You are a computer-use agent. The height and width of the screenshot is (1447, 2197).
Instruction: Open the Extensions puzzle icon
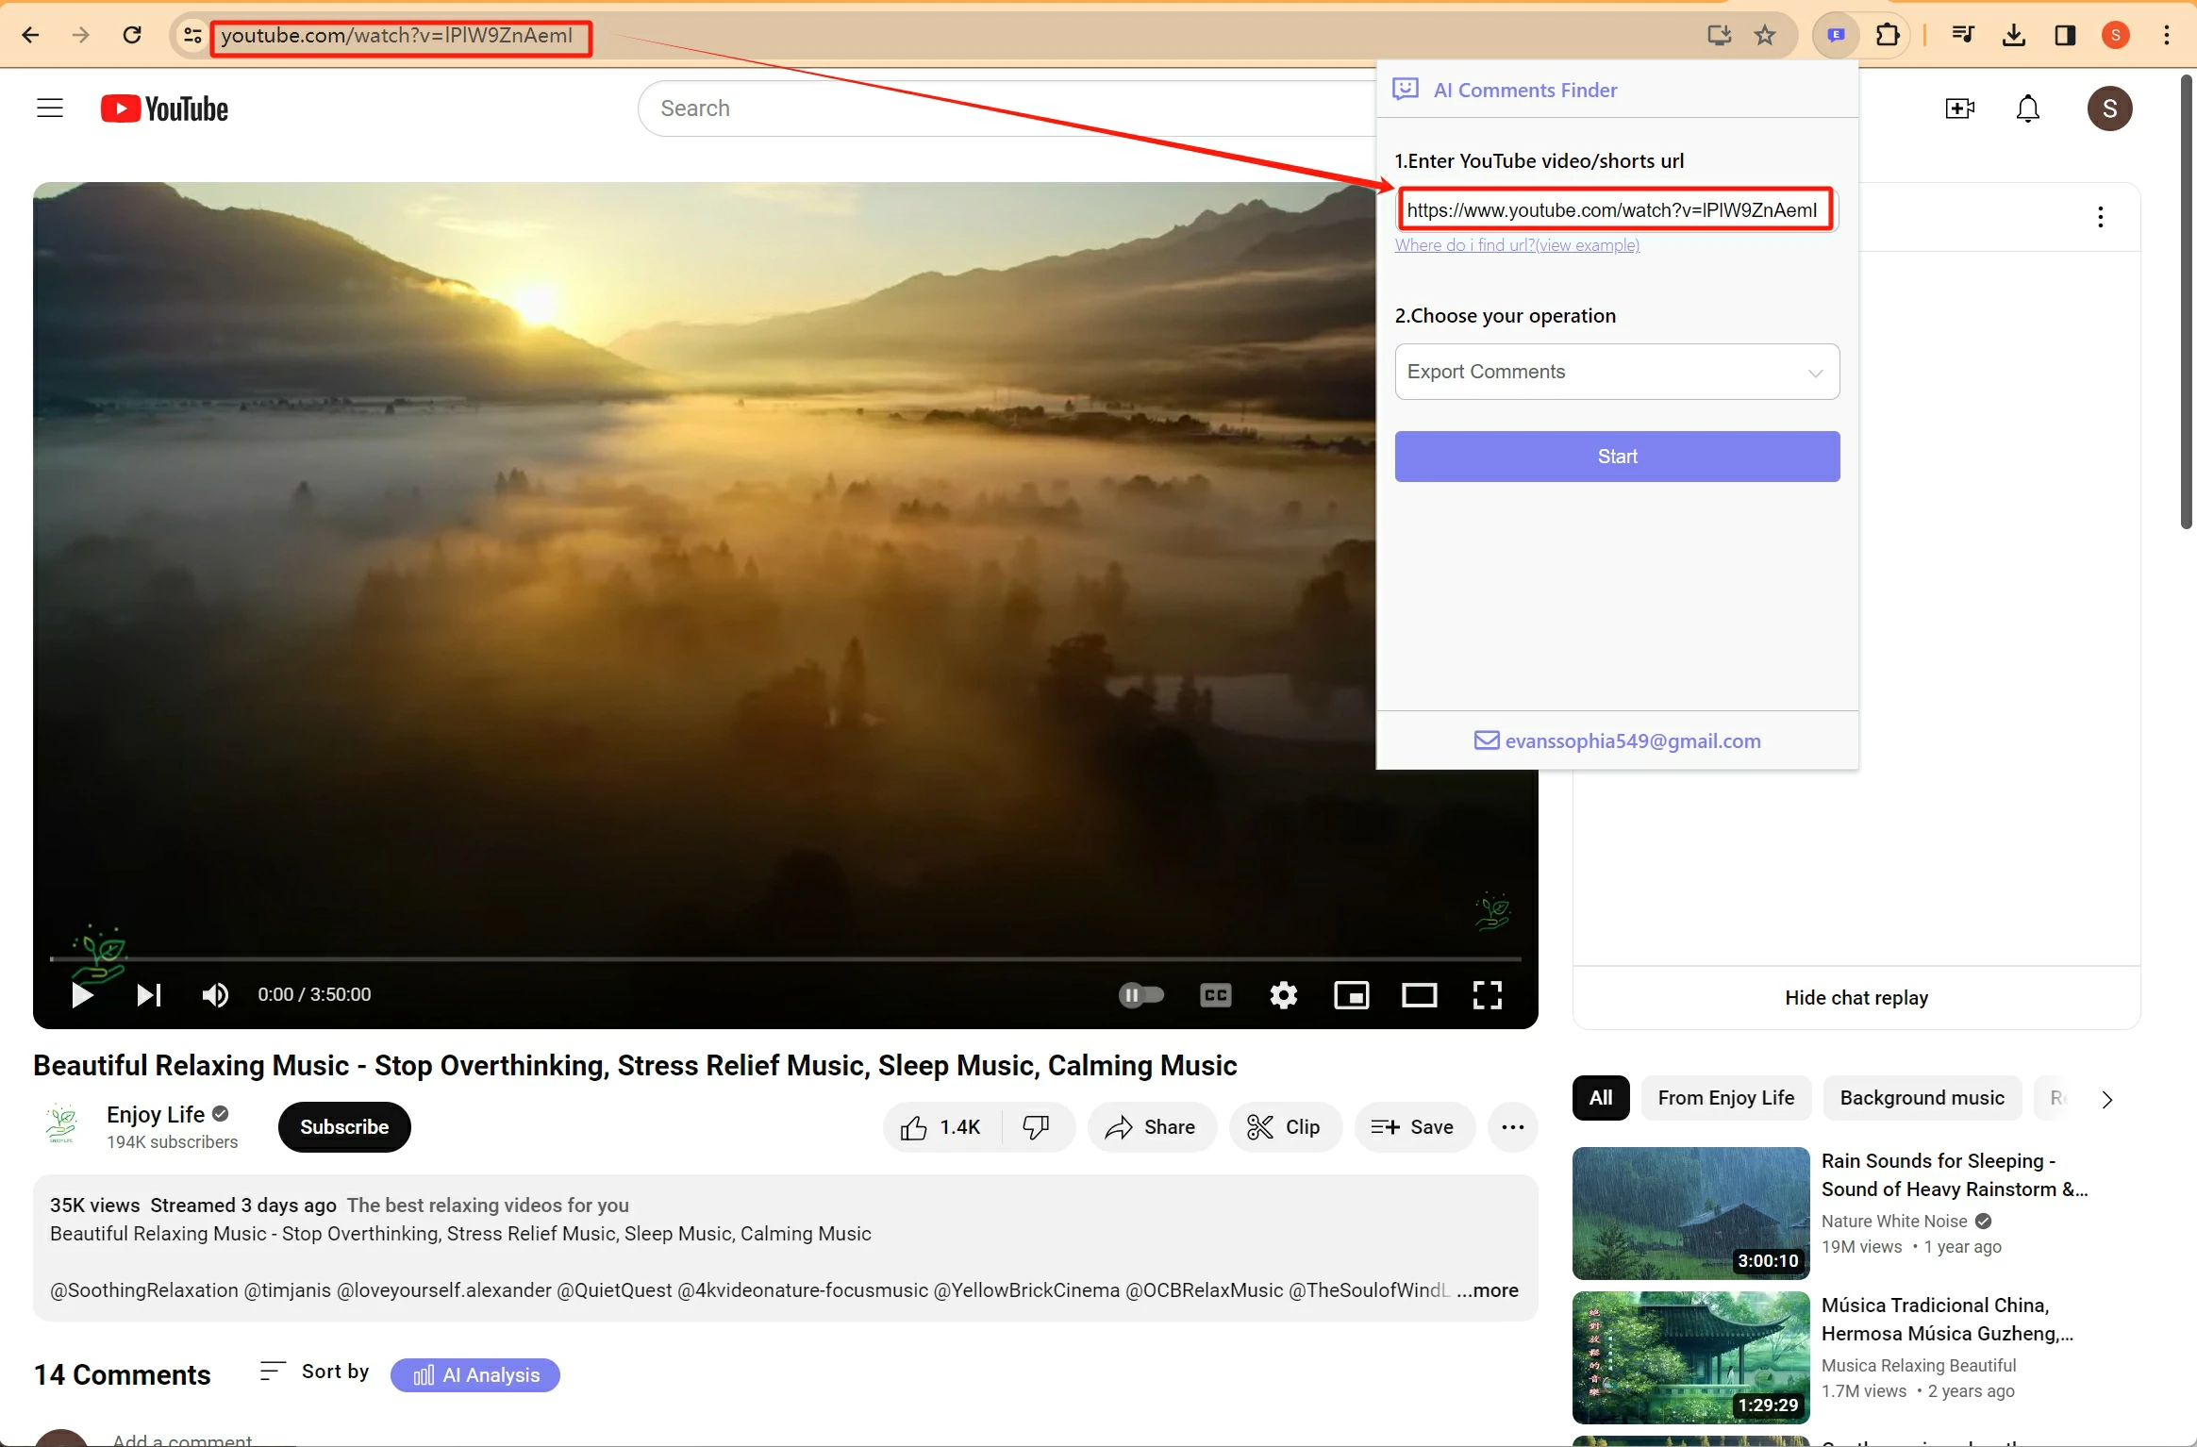coord(1888,36)
